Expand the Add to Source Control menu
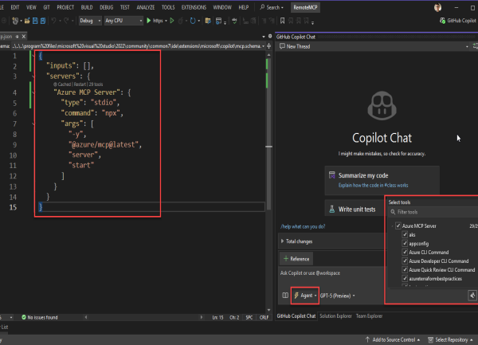 pos(393,339)
